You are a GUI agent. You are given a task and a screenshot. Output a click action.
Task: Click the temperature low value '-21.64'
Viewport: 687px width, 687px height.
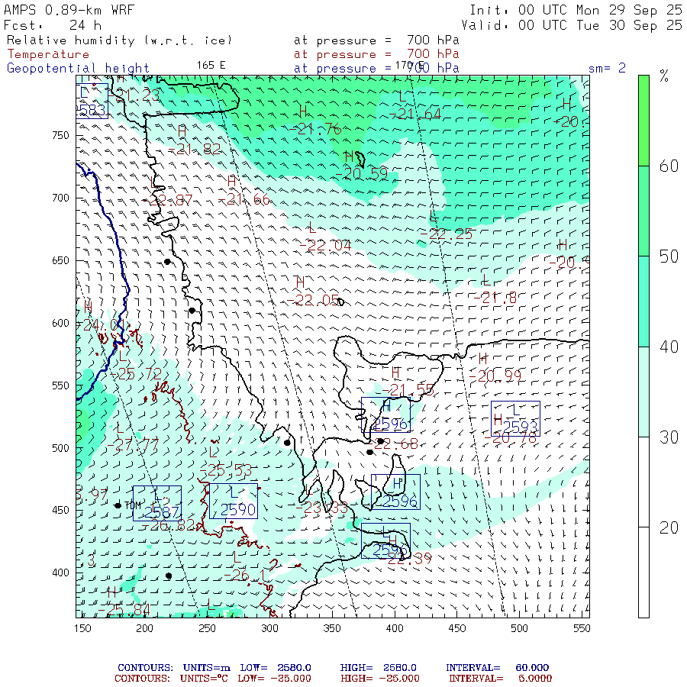[415, 114]
